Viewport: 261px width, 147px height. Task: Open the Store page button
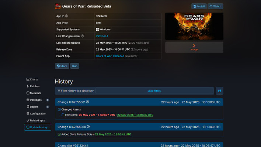62,66
